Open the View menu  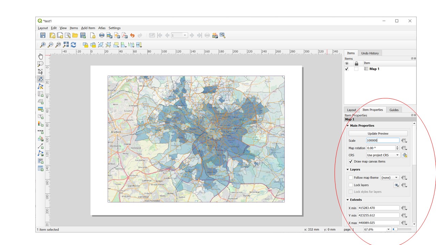coord(63,28)
